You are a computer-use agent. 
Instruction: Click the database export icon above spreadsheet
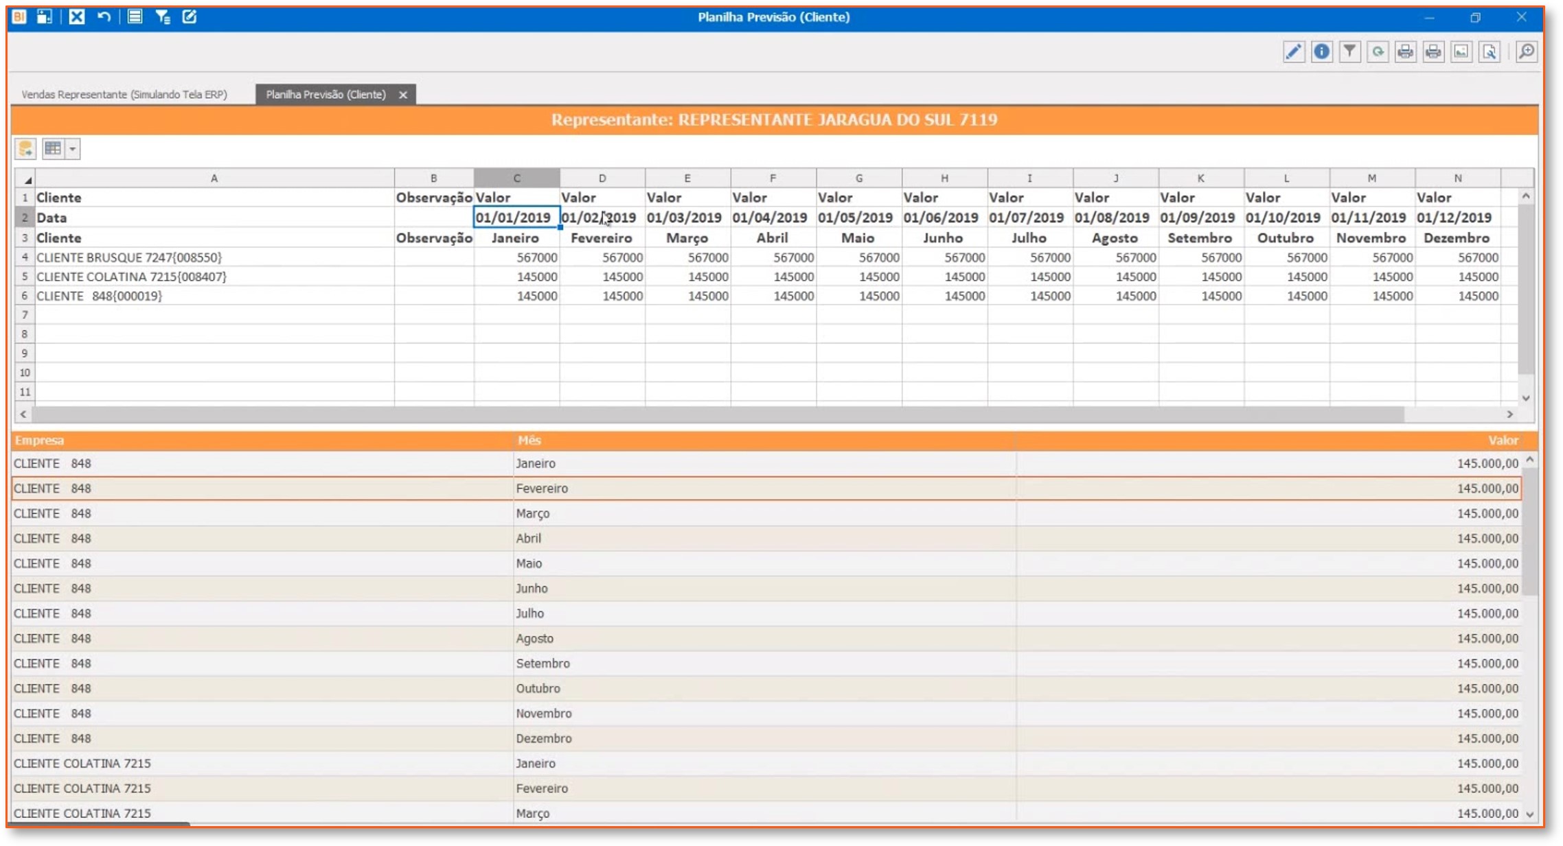25,148
